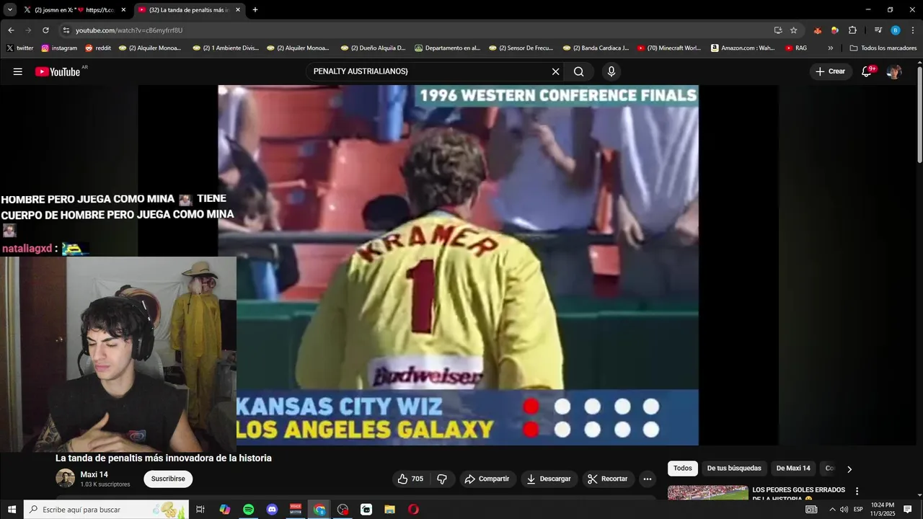The height and width of the screenshot is (519, 923).
Task: Go back with the browser arrow
Action: tap(11, 30)
